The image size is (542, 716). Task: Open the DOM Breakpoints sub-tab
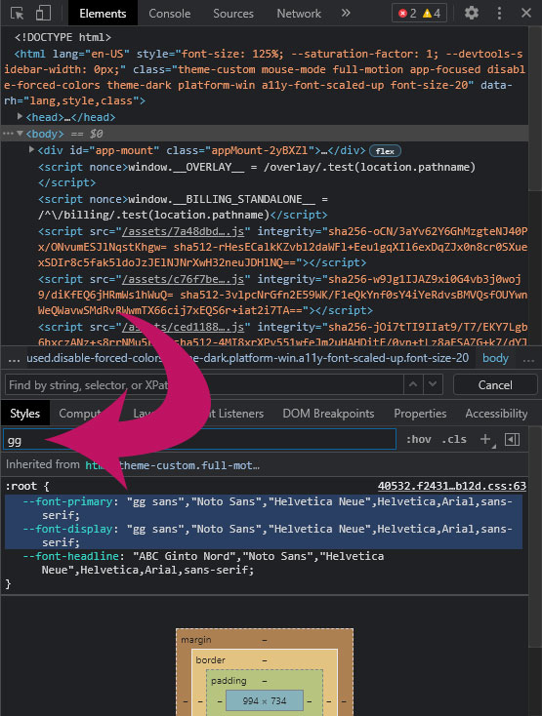(x=328, y=414)
